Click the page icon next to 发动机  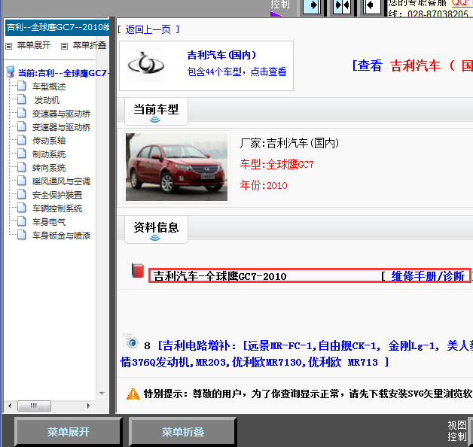click(x=21, y=99)
